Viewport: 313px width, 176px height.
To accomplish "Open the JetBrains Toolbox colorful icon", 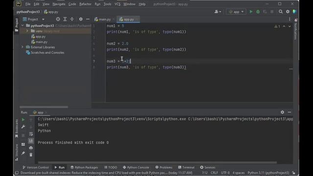I will (x=294, y=12).
